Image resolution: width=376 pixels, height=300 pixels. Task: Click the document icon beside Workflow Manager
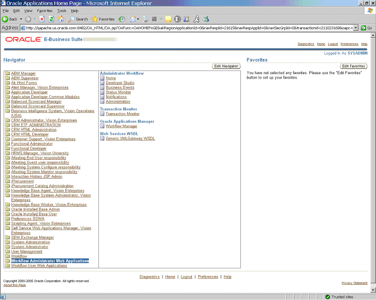point(102,126)
